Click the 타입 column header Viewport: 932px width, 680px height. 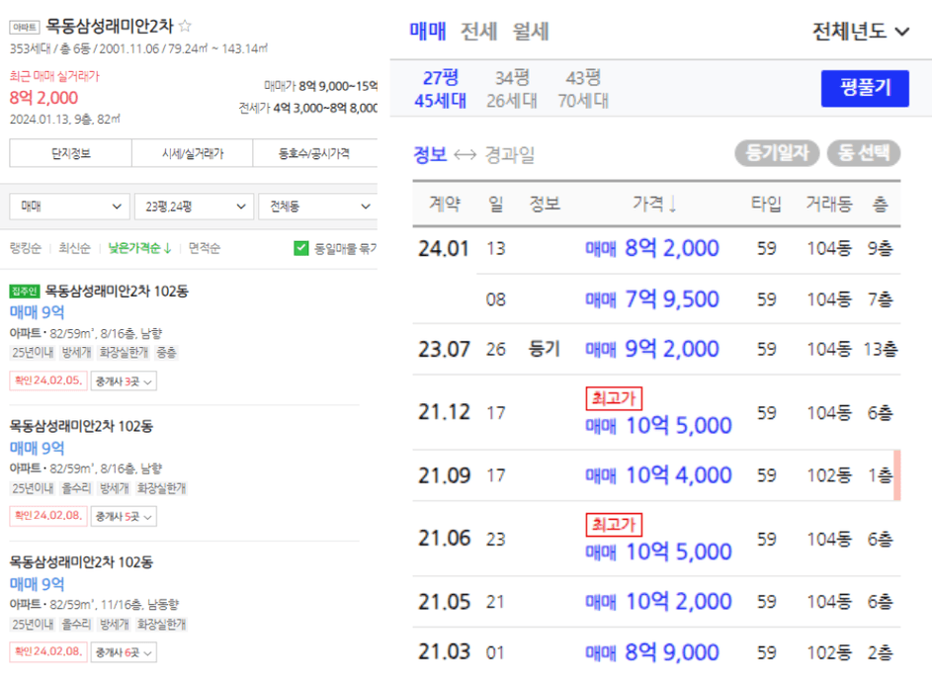(766, 204)
